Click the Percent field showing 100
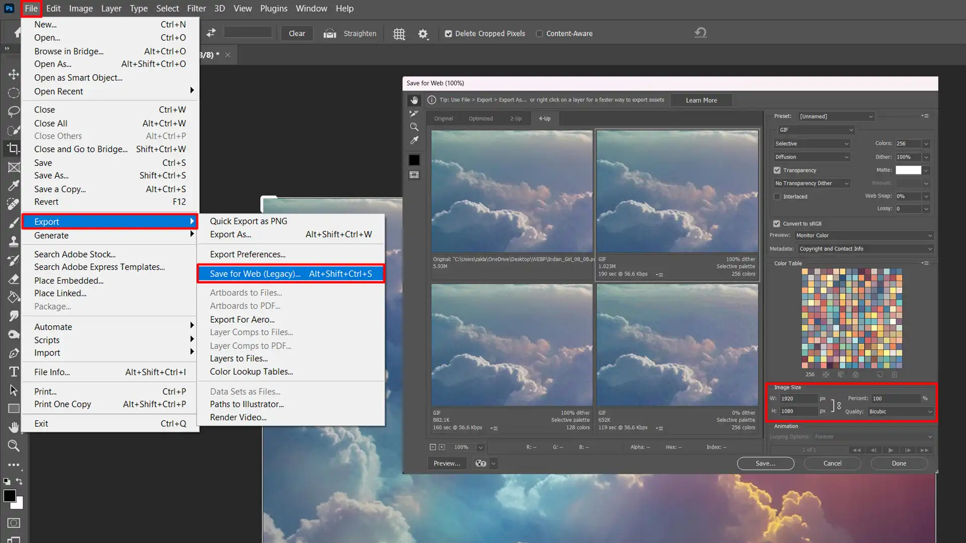The image size is (966, 543). pyautogui.click(x=896, y=399)
